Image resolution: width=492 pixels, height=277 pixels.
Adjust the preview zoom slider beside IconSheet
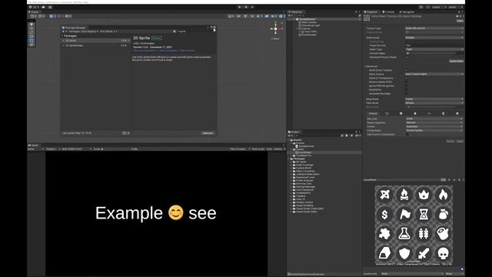pyautogui.click(x=408, y=180)
